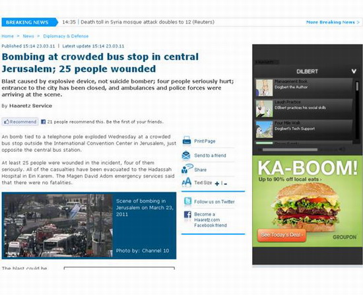Open Four Mile Walk Dilbert thumbnail
Viewport: 363px width, 295px height.
[265, 129]
